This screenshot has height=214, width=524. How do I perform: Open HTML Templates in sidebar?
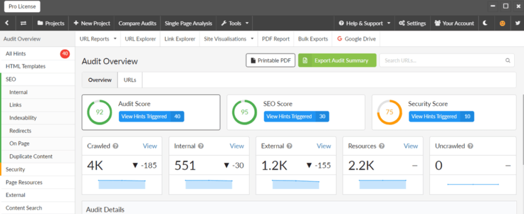(x=37, y=67)
